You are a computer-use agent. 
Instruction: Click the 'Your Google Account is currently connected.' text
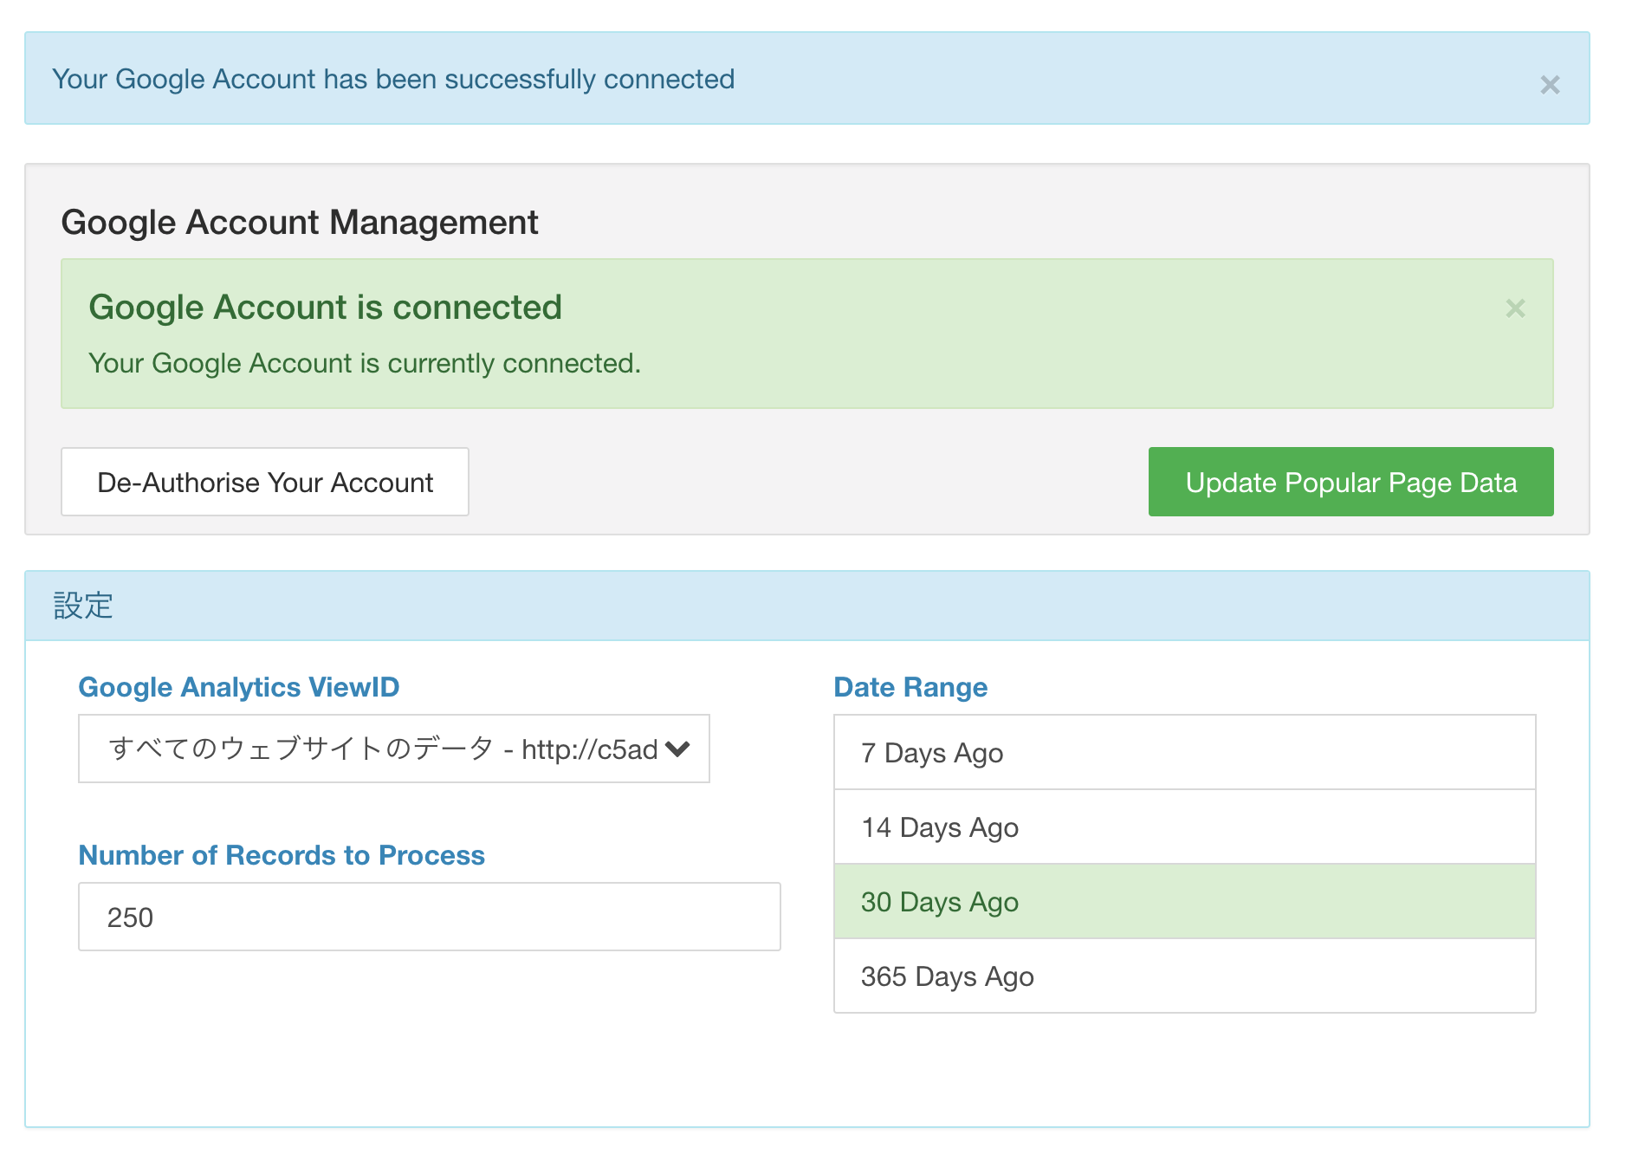tap(365, 363)
